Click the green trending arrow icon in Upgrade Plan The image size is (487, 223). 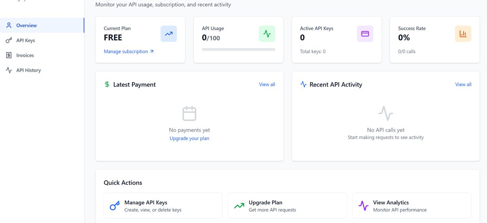tap(239, 206)
